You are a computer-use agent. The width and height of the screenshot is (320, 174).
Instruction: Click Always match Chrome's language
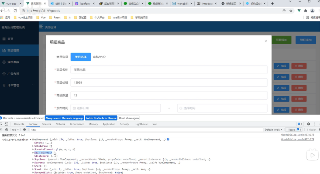[x=64, y=118]
